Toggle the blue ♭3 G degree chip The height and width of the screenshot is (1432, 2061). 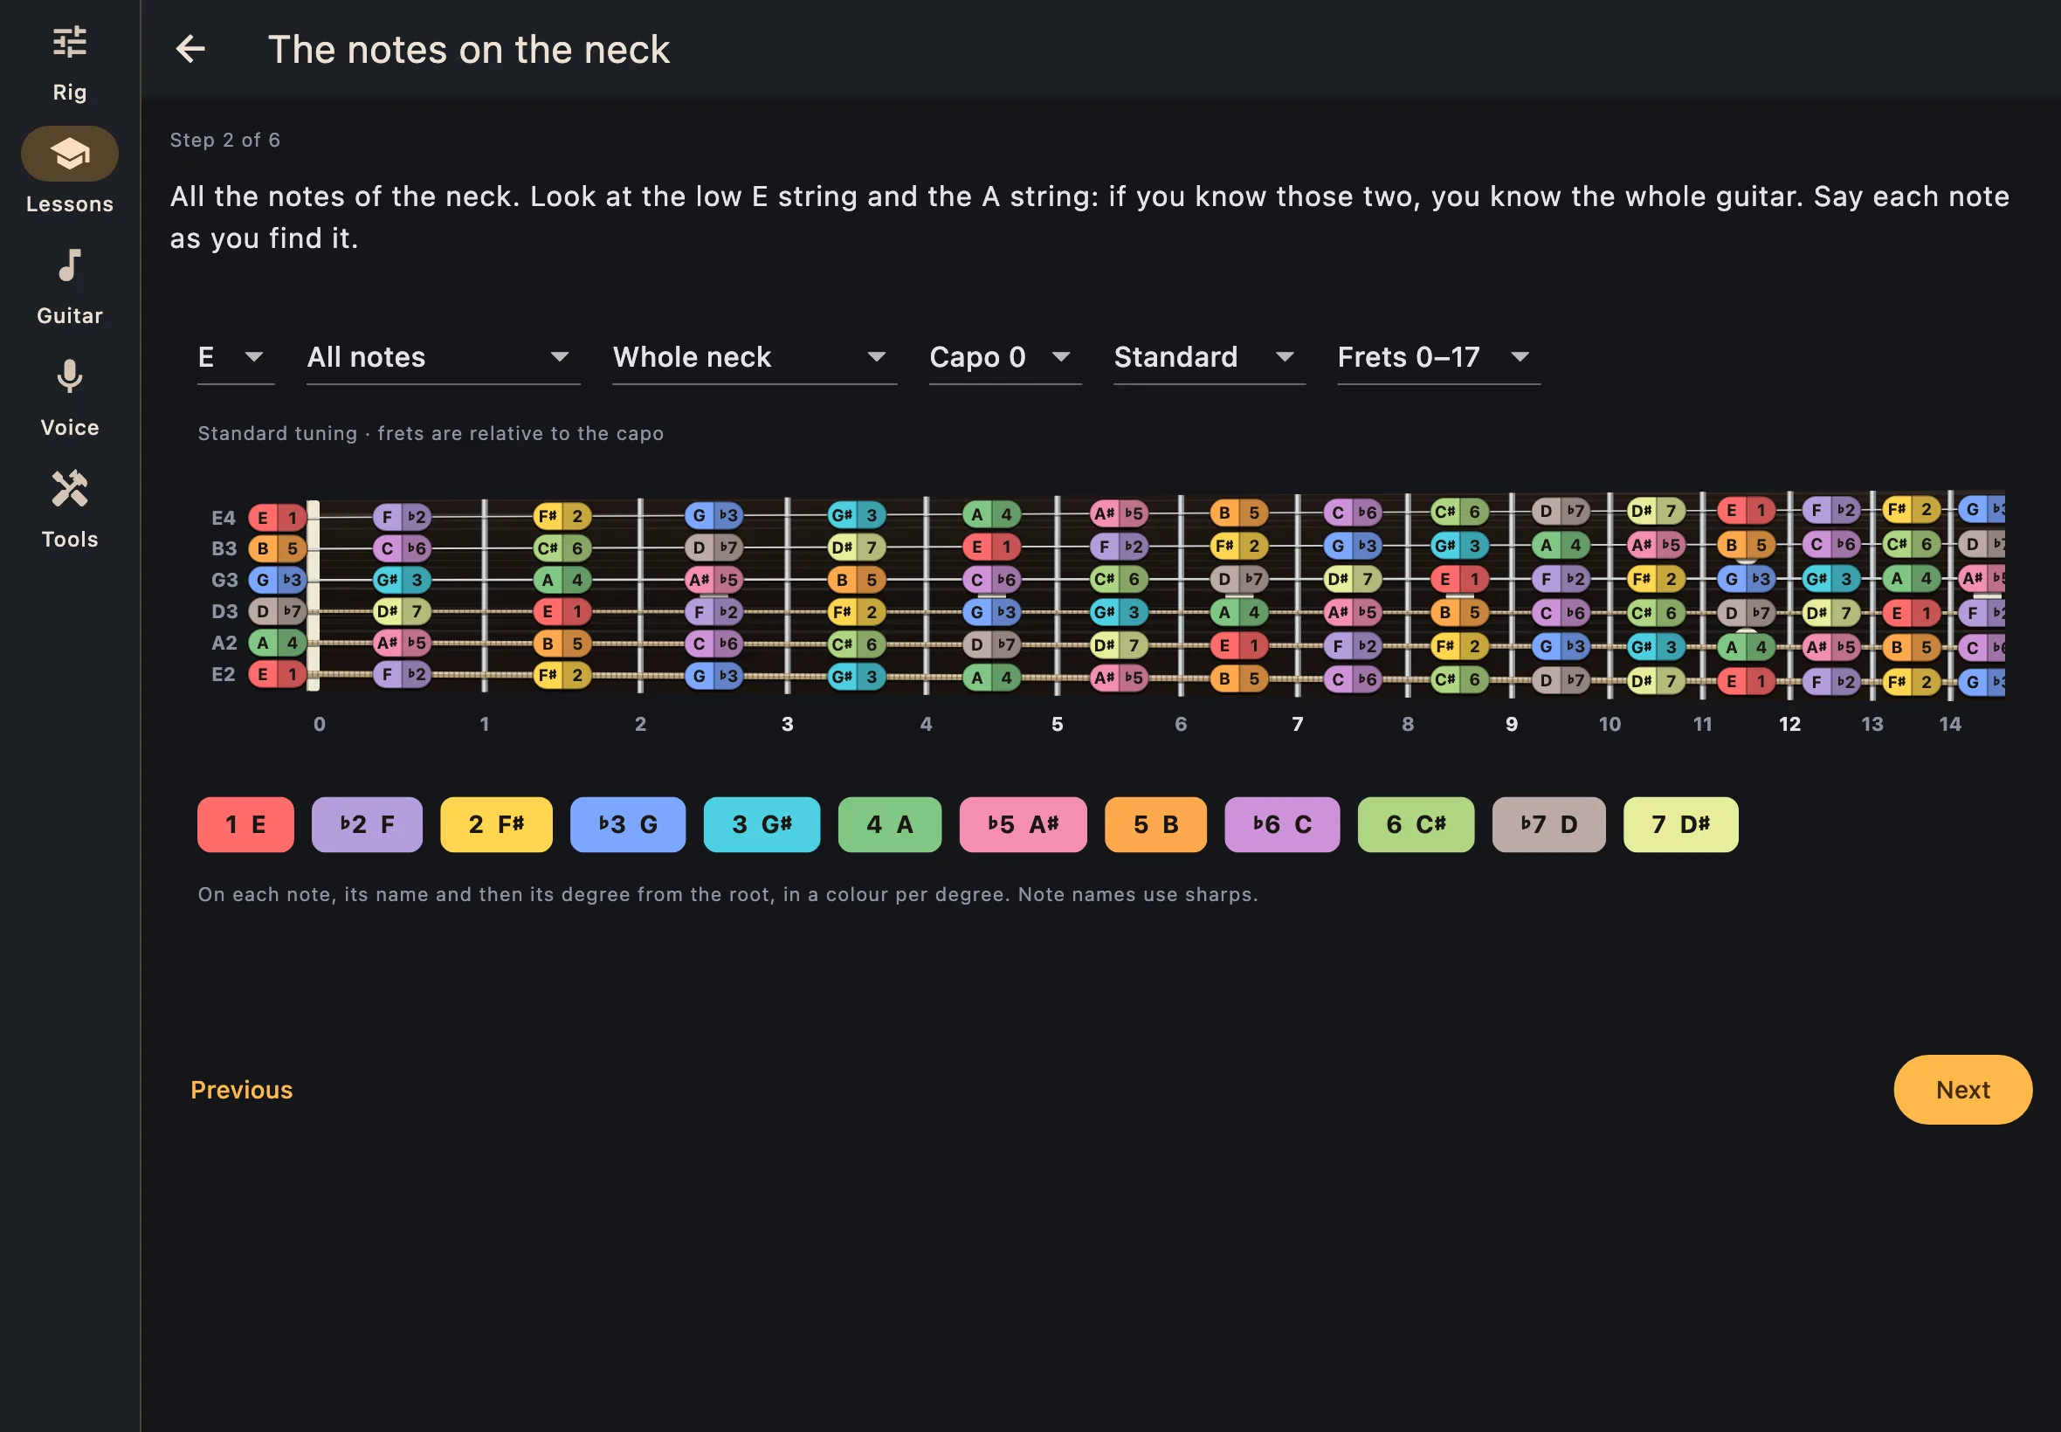coord(628,824)
